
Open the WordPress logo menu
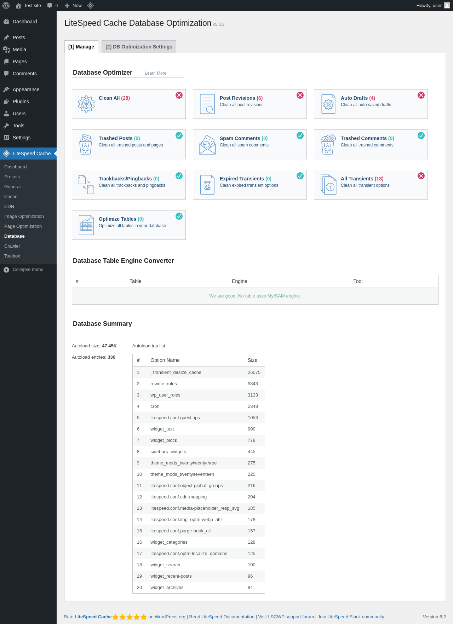tap(6, 6)
